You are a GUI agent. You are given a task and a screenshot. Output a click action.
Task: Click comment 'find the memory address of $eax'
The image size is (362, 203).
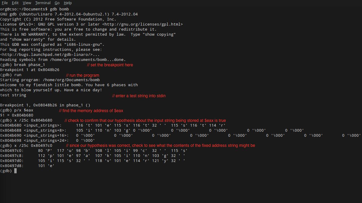pos(91,111)
